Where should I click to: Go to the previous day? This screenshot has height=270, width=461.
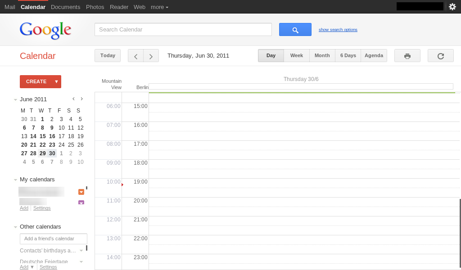(x=136, y=56)
